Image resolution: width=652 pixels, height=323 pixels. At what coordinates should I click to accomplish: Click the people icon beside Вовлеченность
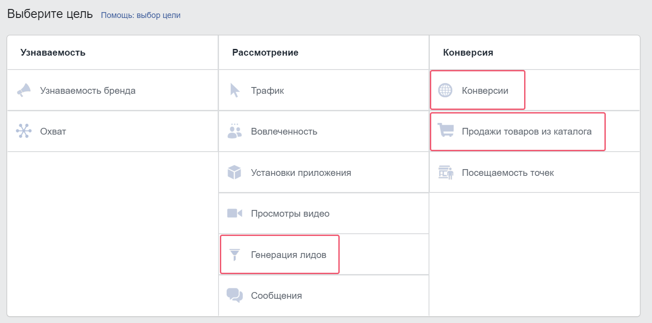tap(235, 131)
